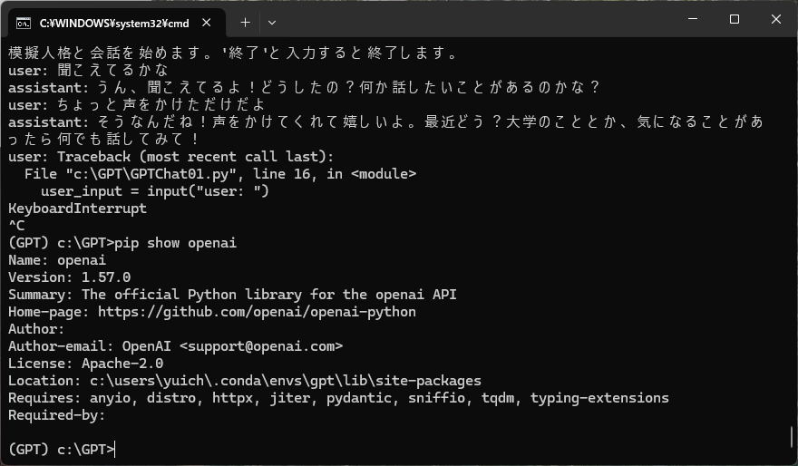This screenshot has height=466, width=798.
Task: Click the final (GPT) c:\GPT> prompt line
Action: [x=62, y=449]
